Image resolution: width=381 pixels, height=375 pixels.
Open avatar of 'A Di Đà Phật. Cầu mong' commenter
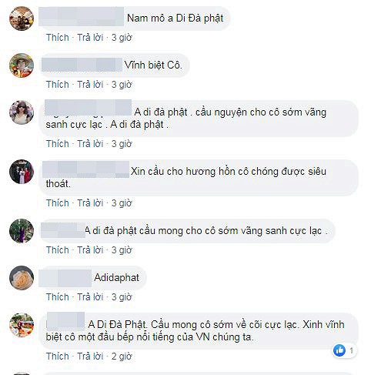pos(22,325)
